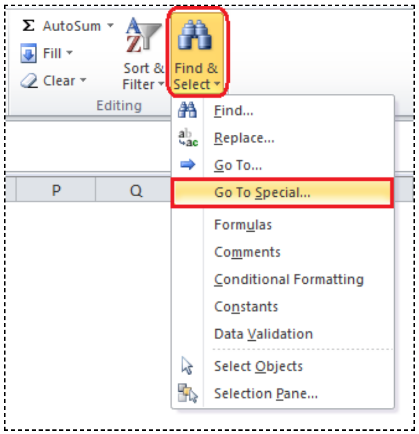Click the binoculars icon beside Find
Viewport: 419px width, 434px height.
click(x=187, y=111)
